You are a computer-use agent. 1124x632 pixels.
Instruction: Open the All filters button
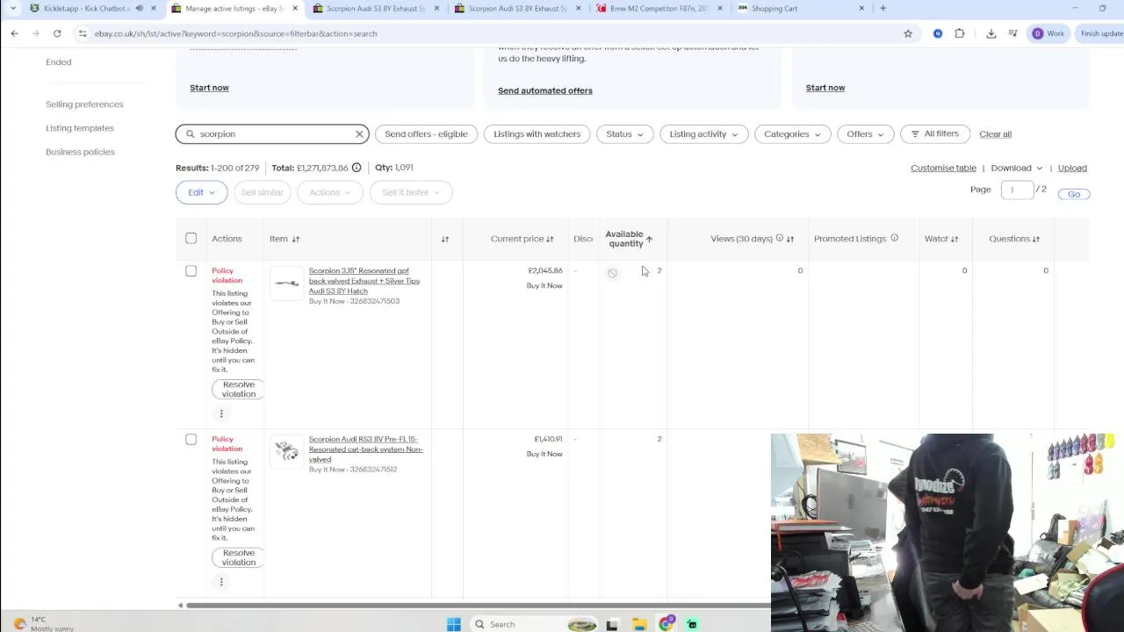pos(934,134)
